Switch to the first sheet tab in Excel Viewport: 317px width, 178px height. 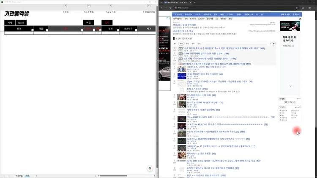19,176
